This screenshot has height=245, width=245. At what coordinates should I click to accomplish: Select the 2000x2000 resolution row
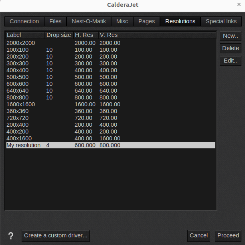tap(111, 43)
